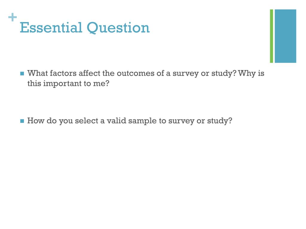Viewport: 306px width, 229px height.
Task: Click the word "Question" in the title
Action: [x=118, y=28]
